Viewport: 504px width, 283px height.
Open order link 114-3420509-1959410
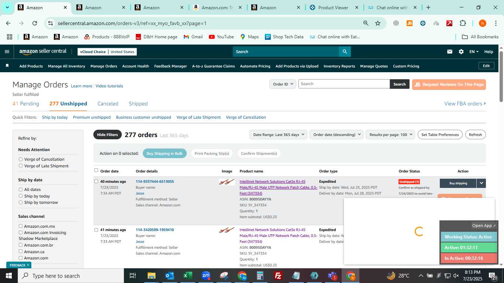155,230
